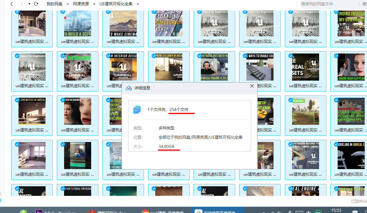Image resolution: width=367 pixels, height=213 pixels.
Task: Select UE建筑可视化全集 breadcrumb
Action: [116, 4]
